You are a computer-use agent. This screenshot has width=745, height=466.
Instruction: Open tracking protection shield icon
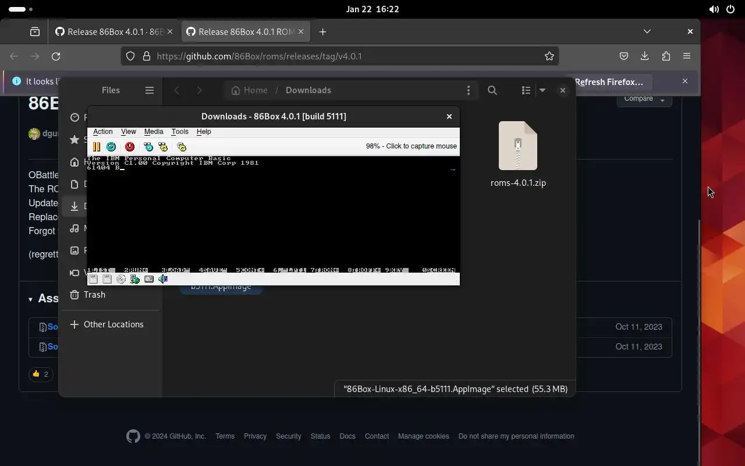[x=130, y=57]
